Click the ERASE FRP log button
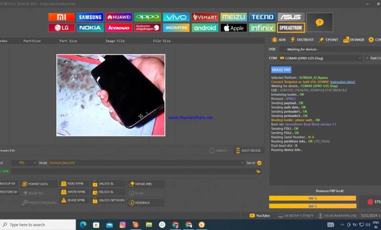The height and width of the screenshot is (230, 381). point(281,70)
